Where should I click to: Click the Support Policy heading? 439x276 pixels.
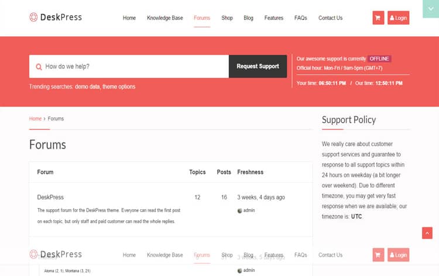point(349,120)
